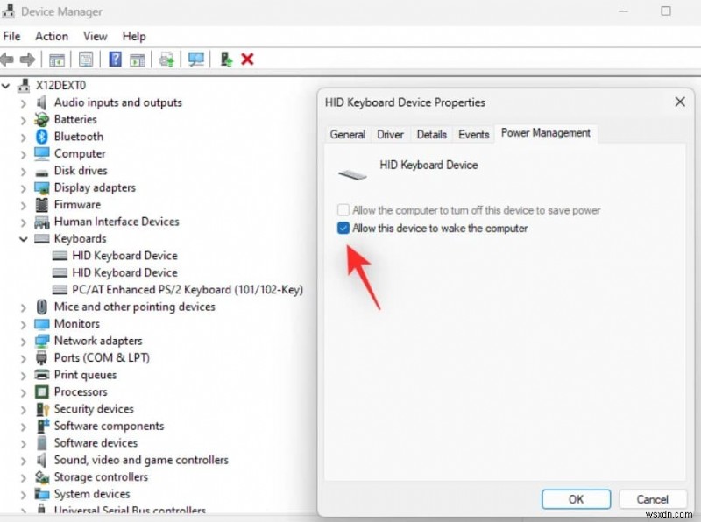Select the Mice and other pointing devices entry
This screenshot has width=701, height=522.
click(136, 307)
